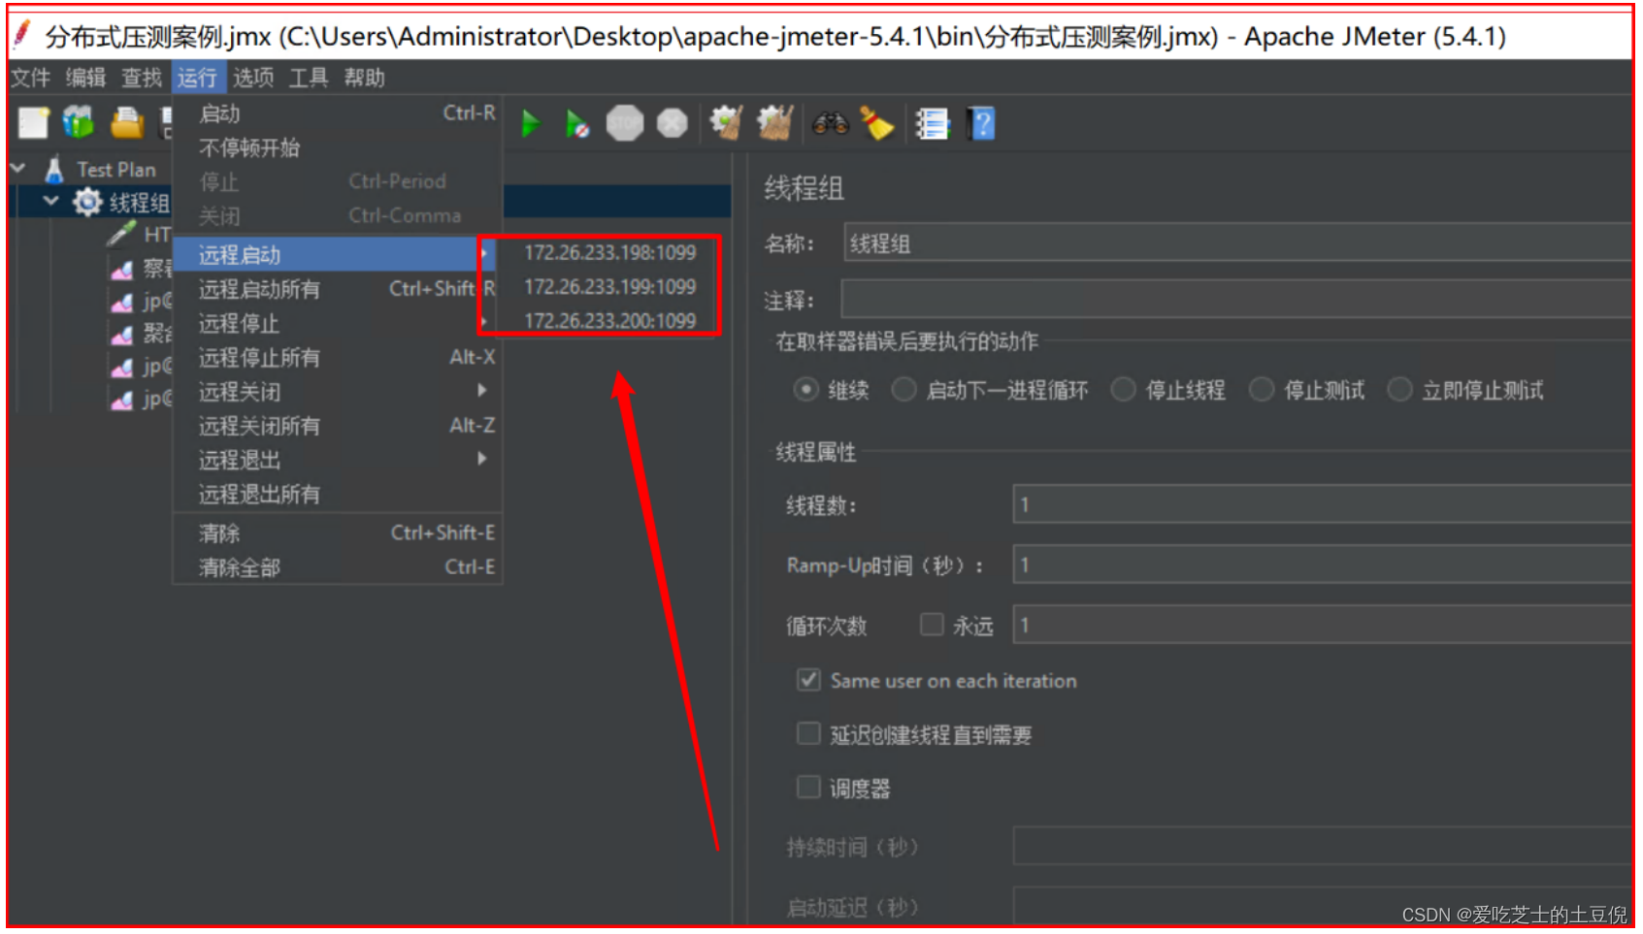Open the 选项 menu
The image size is (1643, 934).
click(x=253, y=78)
